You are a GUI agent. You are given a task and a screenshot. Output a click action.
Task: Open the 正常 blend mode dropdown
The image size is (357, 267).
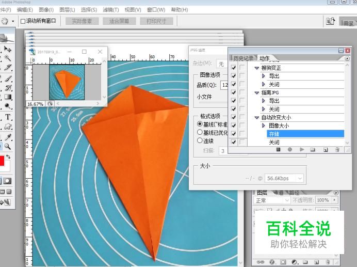coord(272,200)
